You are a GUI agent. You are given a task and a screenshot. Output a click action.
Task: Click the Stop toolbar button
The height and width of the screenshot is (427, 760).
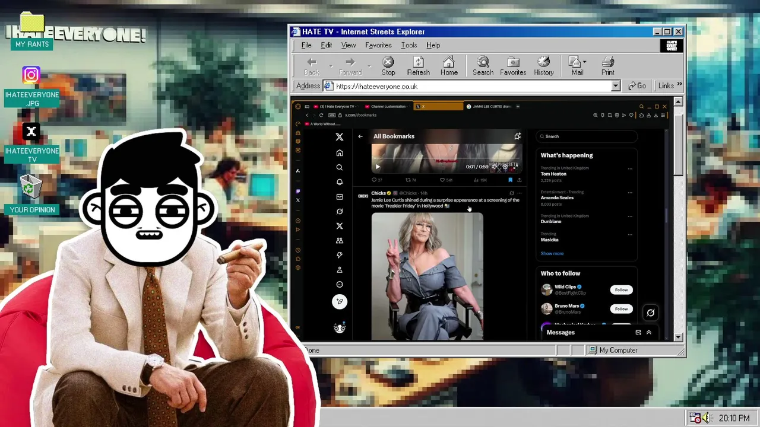[388, 66]
